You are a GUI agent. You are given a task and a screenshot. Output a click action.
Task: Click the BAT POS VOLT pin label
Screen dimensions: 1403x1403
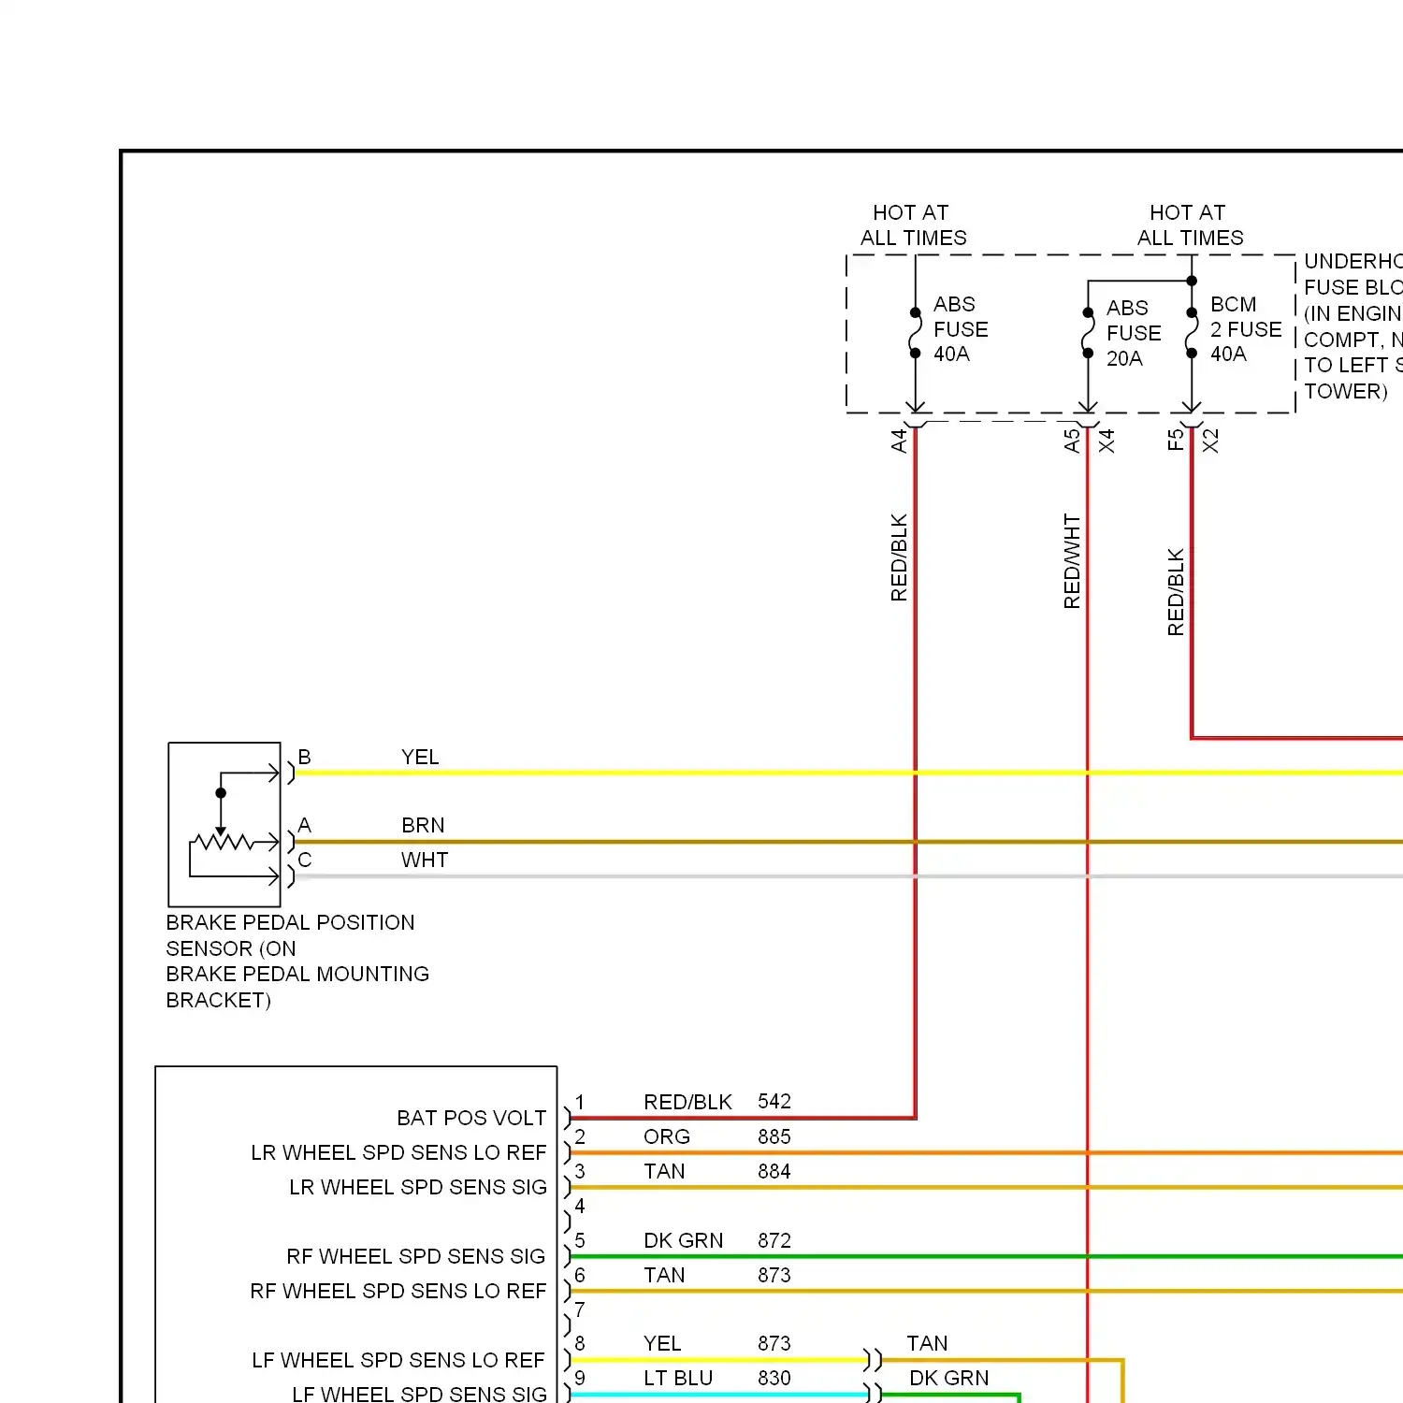click(471, 1118)
